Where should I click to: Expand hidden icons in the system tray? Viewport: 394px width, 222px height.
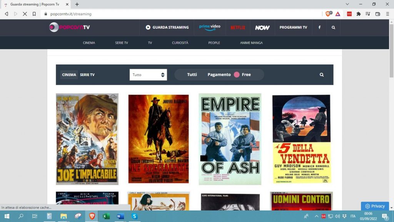coord(317,216)
